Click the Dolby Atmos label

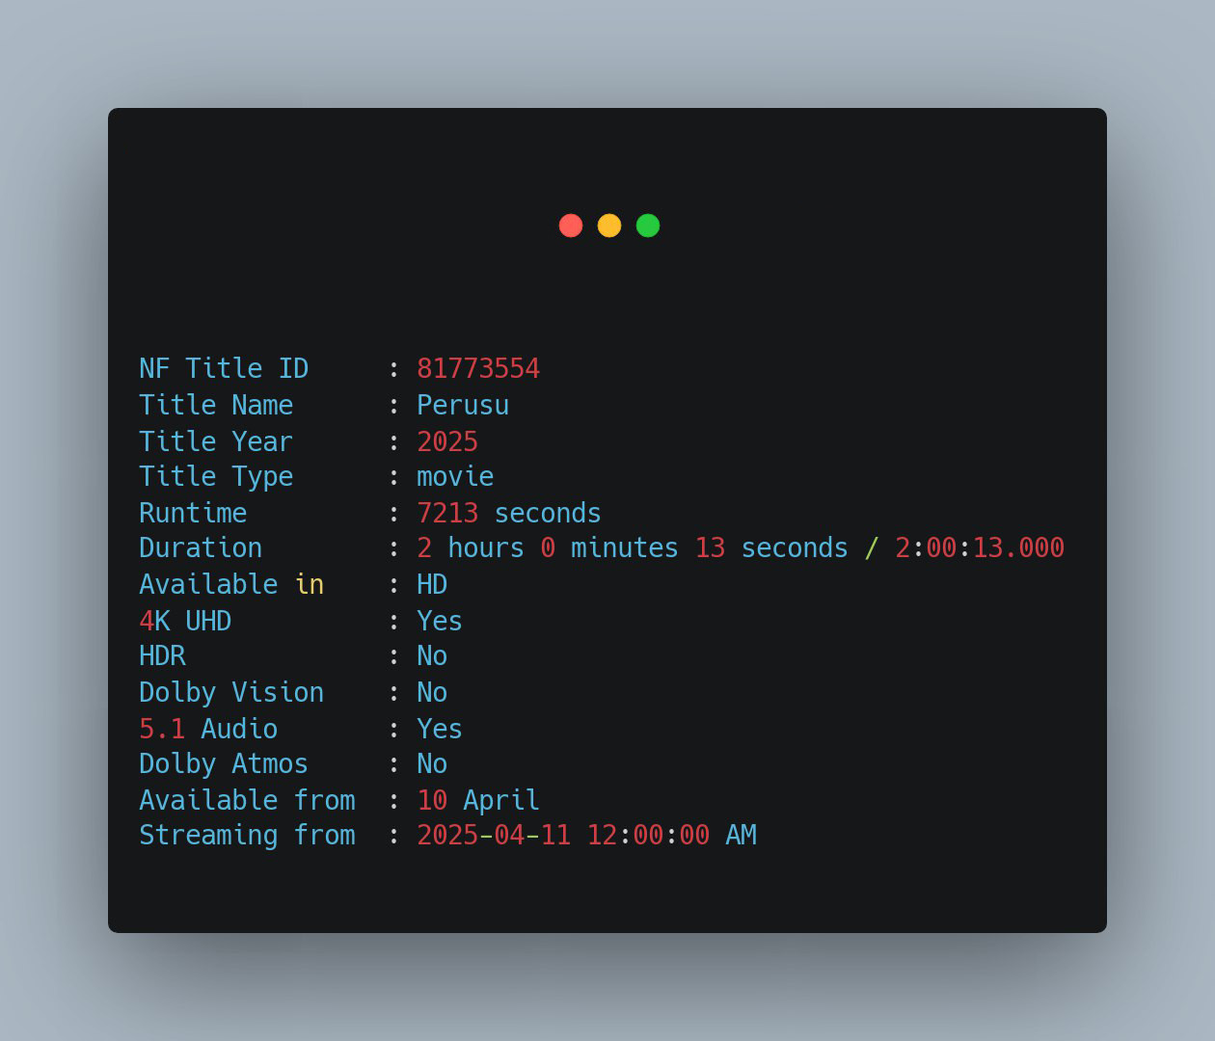pos(224,764)
